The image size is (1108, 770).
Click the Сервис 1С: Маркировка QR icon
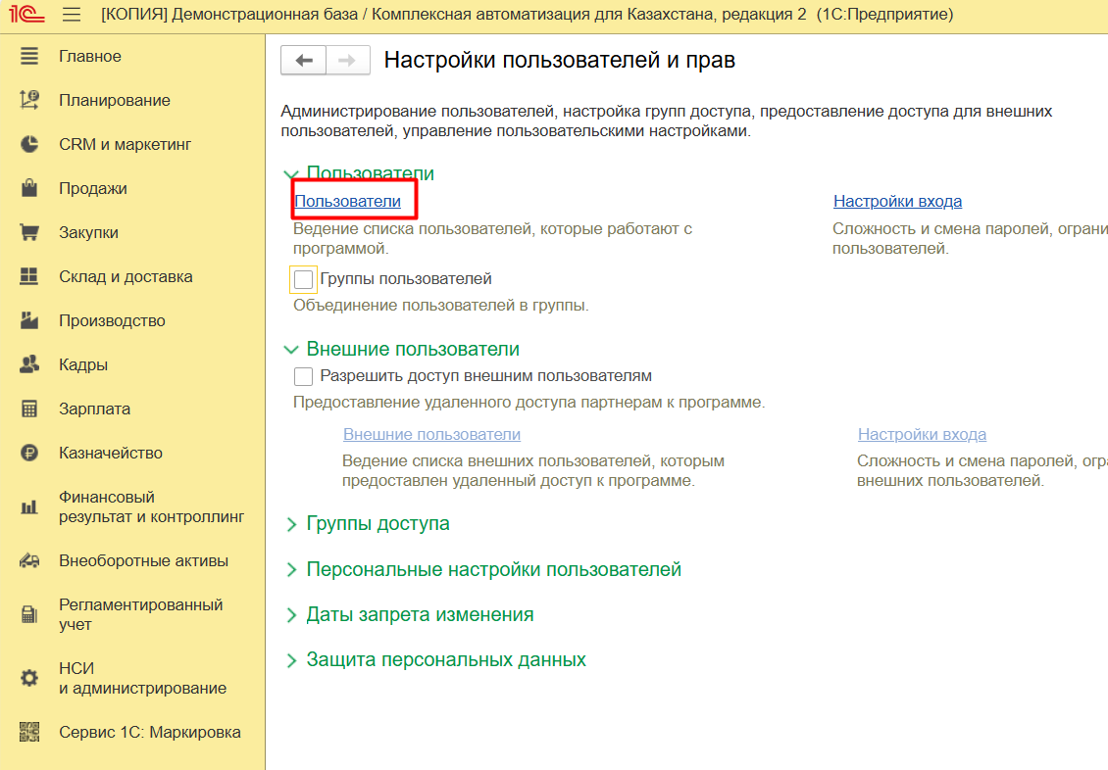pyautogui.click(x=29, y=732)
